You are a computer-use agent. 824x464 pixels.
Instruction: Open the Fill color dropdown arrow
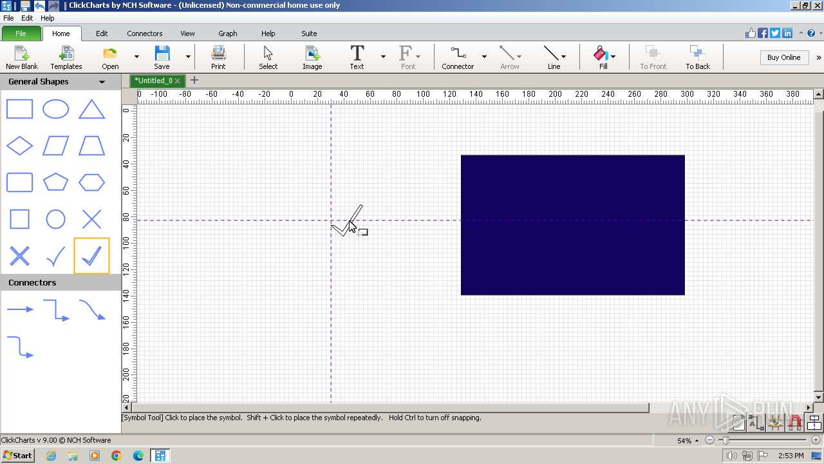click(613, 57)
